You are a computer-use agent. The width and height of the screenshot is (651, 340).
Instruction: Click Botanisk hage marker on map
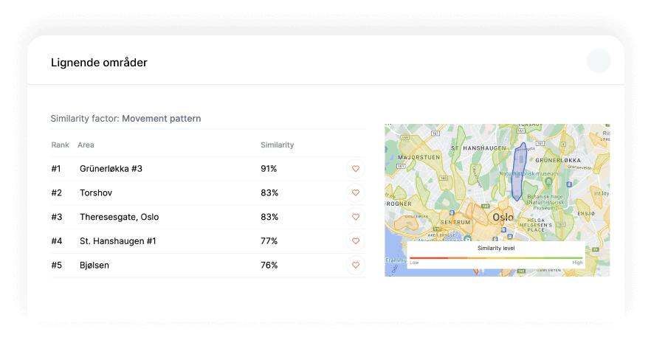pyautogui.click(x=548, y=181)
